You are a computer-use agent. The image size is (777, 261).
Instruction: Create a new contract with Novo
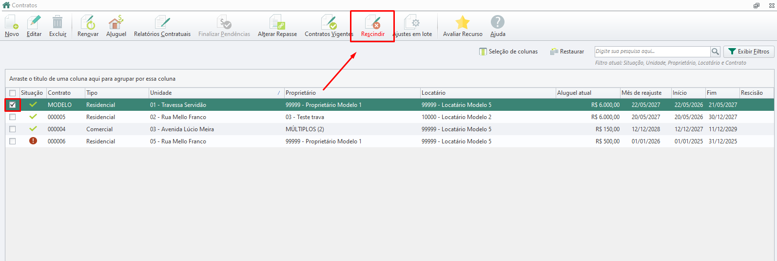point(12,26)
